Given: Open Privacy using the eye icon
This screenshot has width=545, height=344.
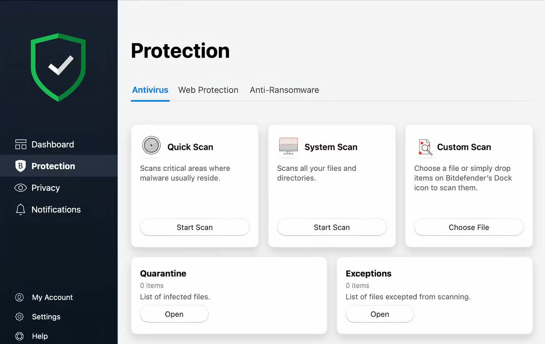Looking at the screenshot, I should point(20,188).
